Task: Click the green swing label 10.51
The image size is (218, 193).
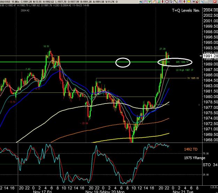Action: click(x=46, y=47)
